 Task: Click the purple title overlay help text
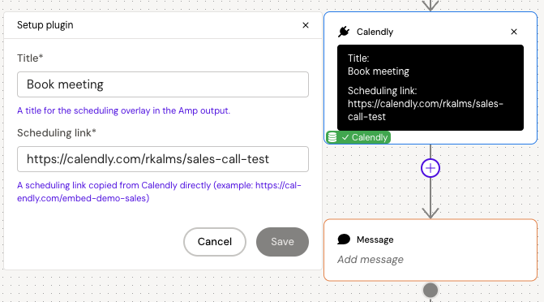pos(123,110)
